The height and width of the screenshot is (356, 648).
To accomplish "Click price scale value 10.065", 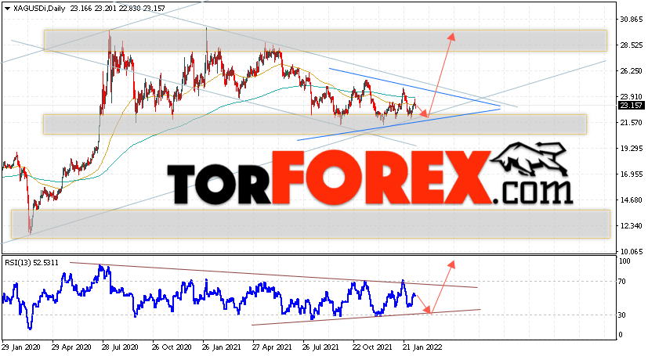I will [631, 251].
